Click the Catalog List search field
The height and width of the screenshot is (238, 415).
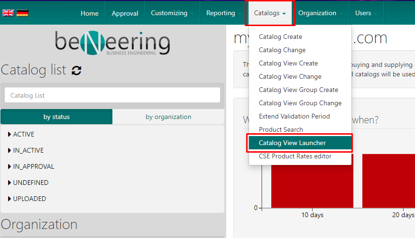(x=112, y=95)
